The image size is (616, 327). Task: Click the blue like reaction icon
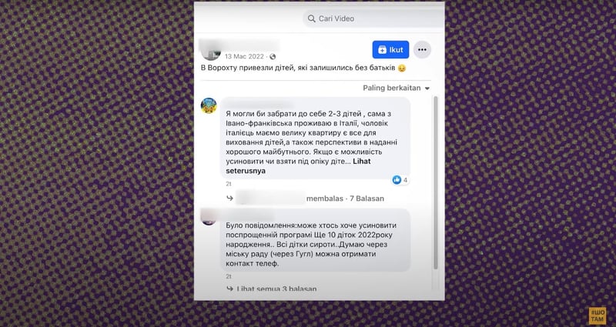pyautogui.click(x=397, y=180)
